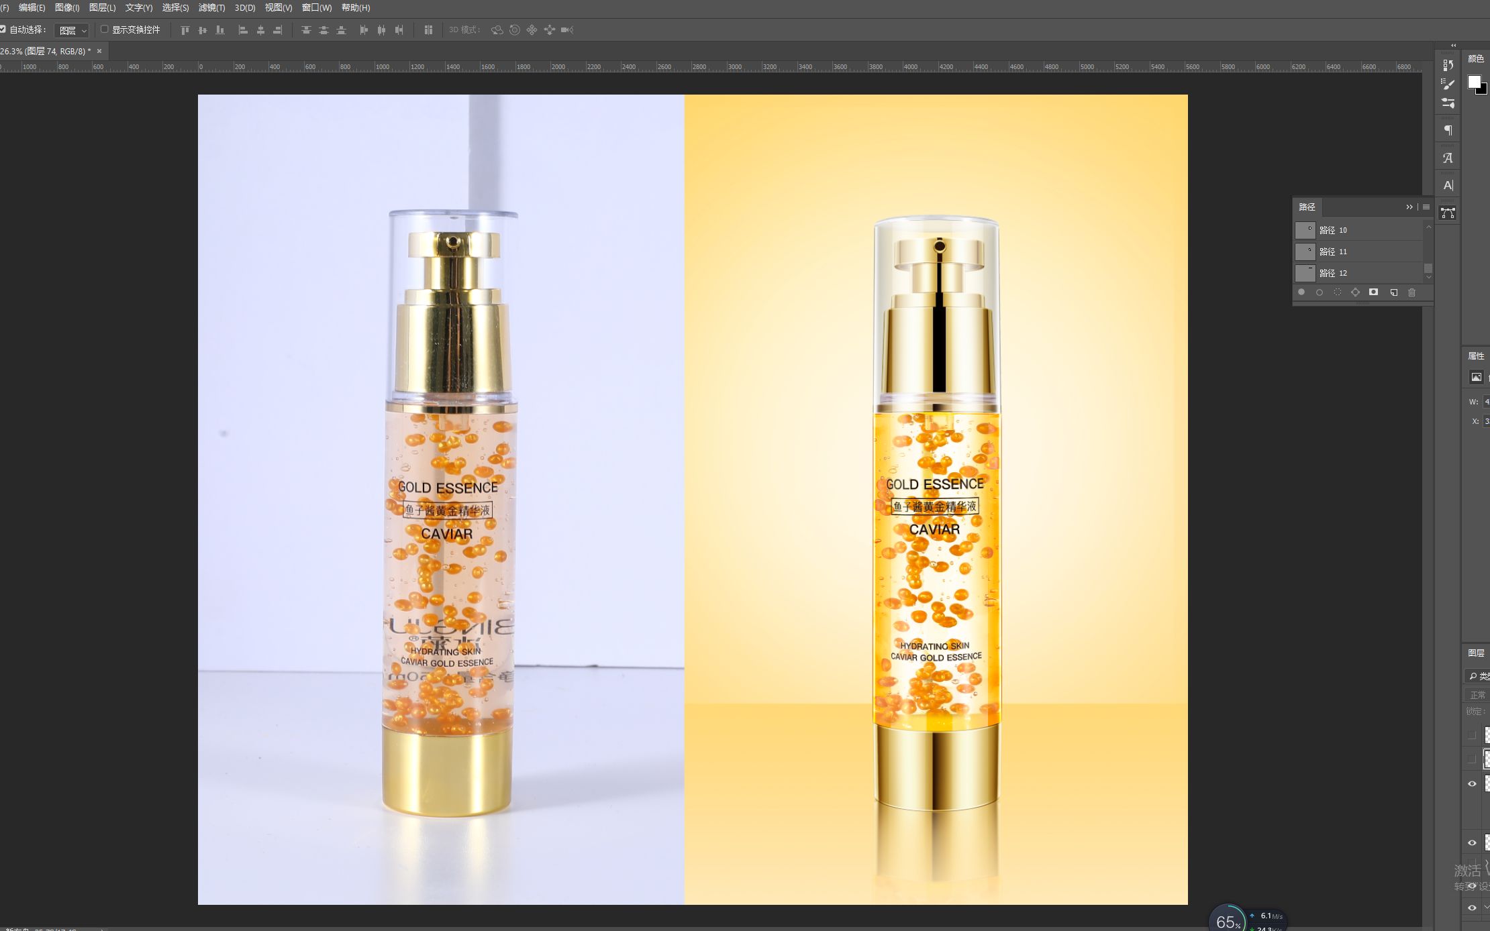This screenshot has width=1490, height=931.
Task: Click Create New Path icon
Action: point(1393,292)
